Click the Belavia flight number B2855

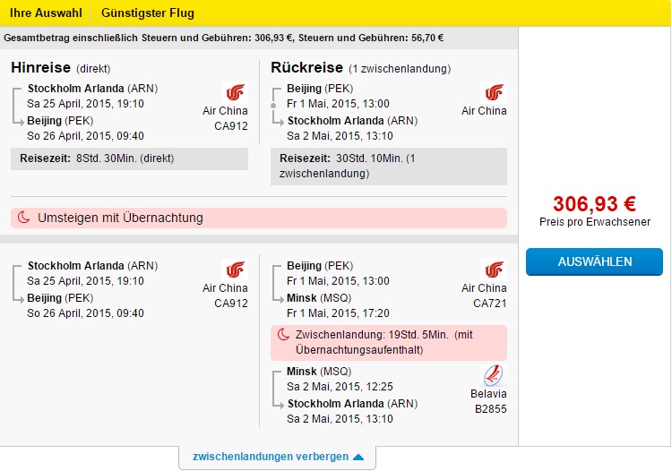490,409
